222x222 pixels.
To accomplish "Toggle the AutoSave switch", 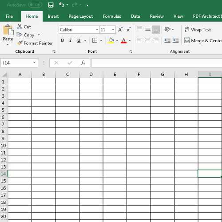I will pyautogui.click(x=35, y=5).
